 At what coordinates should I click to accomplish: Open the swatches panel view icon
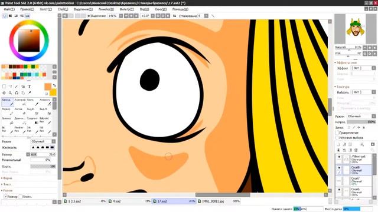click(28, 16)
